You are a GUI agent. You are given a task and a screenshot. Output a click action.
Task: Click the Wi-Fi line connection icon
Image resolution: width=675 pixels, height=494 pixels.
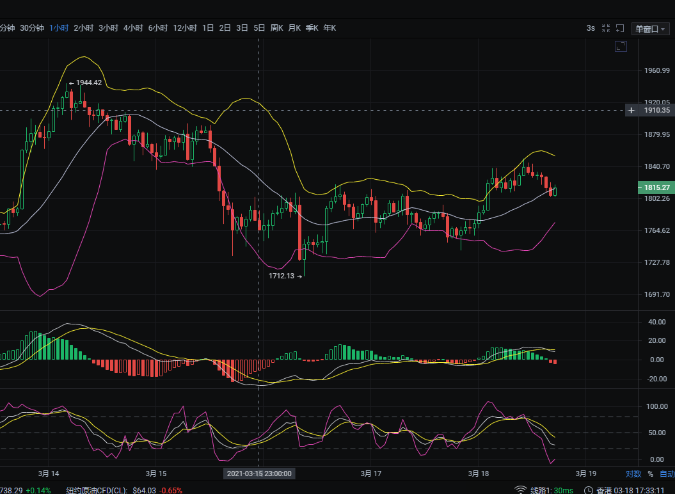point(521,490)
